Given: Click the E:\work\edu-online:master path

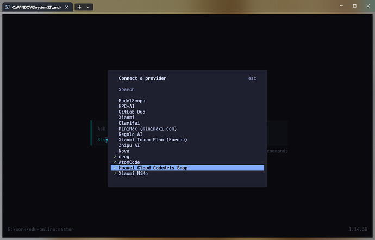Looking at the screenshot, I should tap(41, 229).
